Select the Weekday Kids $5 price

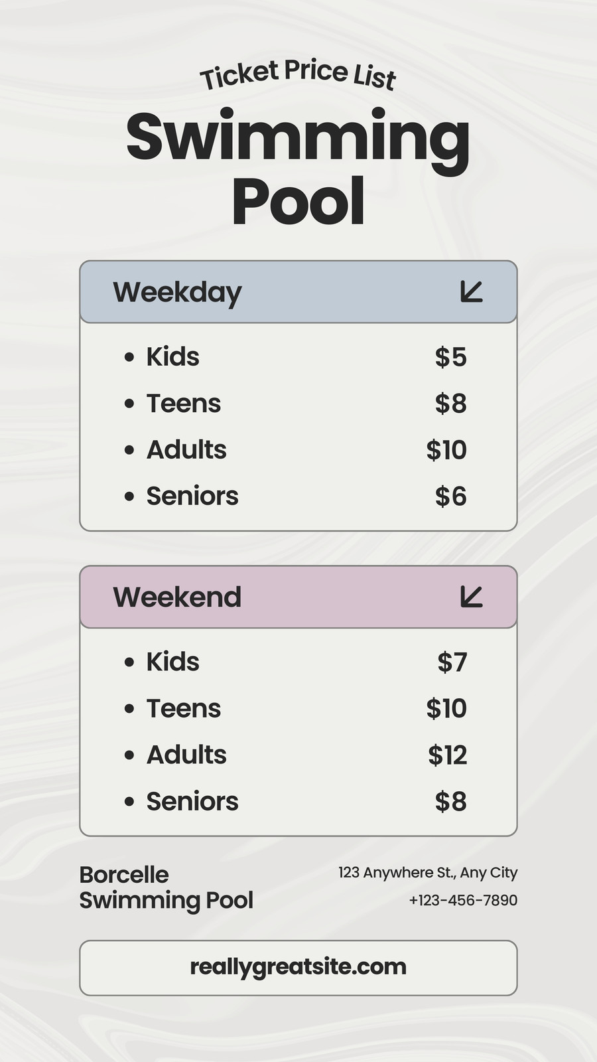[451, 357]
